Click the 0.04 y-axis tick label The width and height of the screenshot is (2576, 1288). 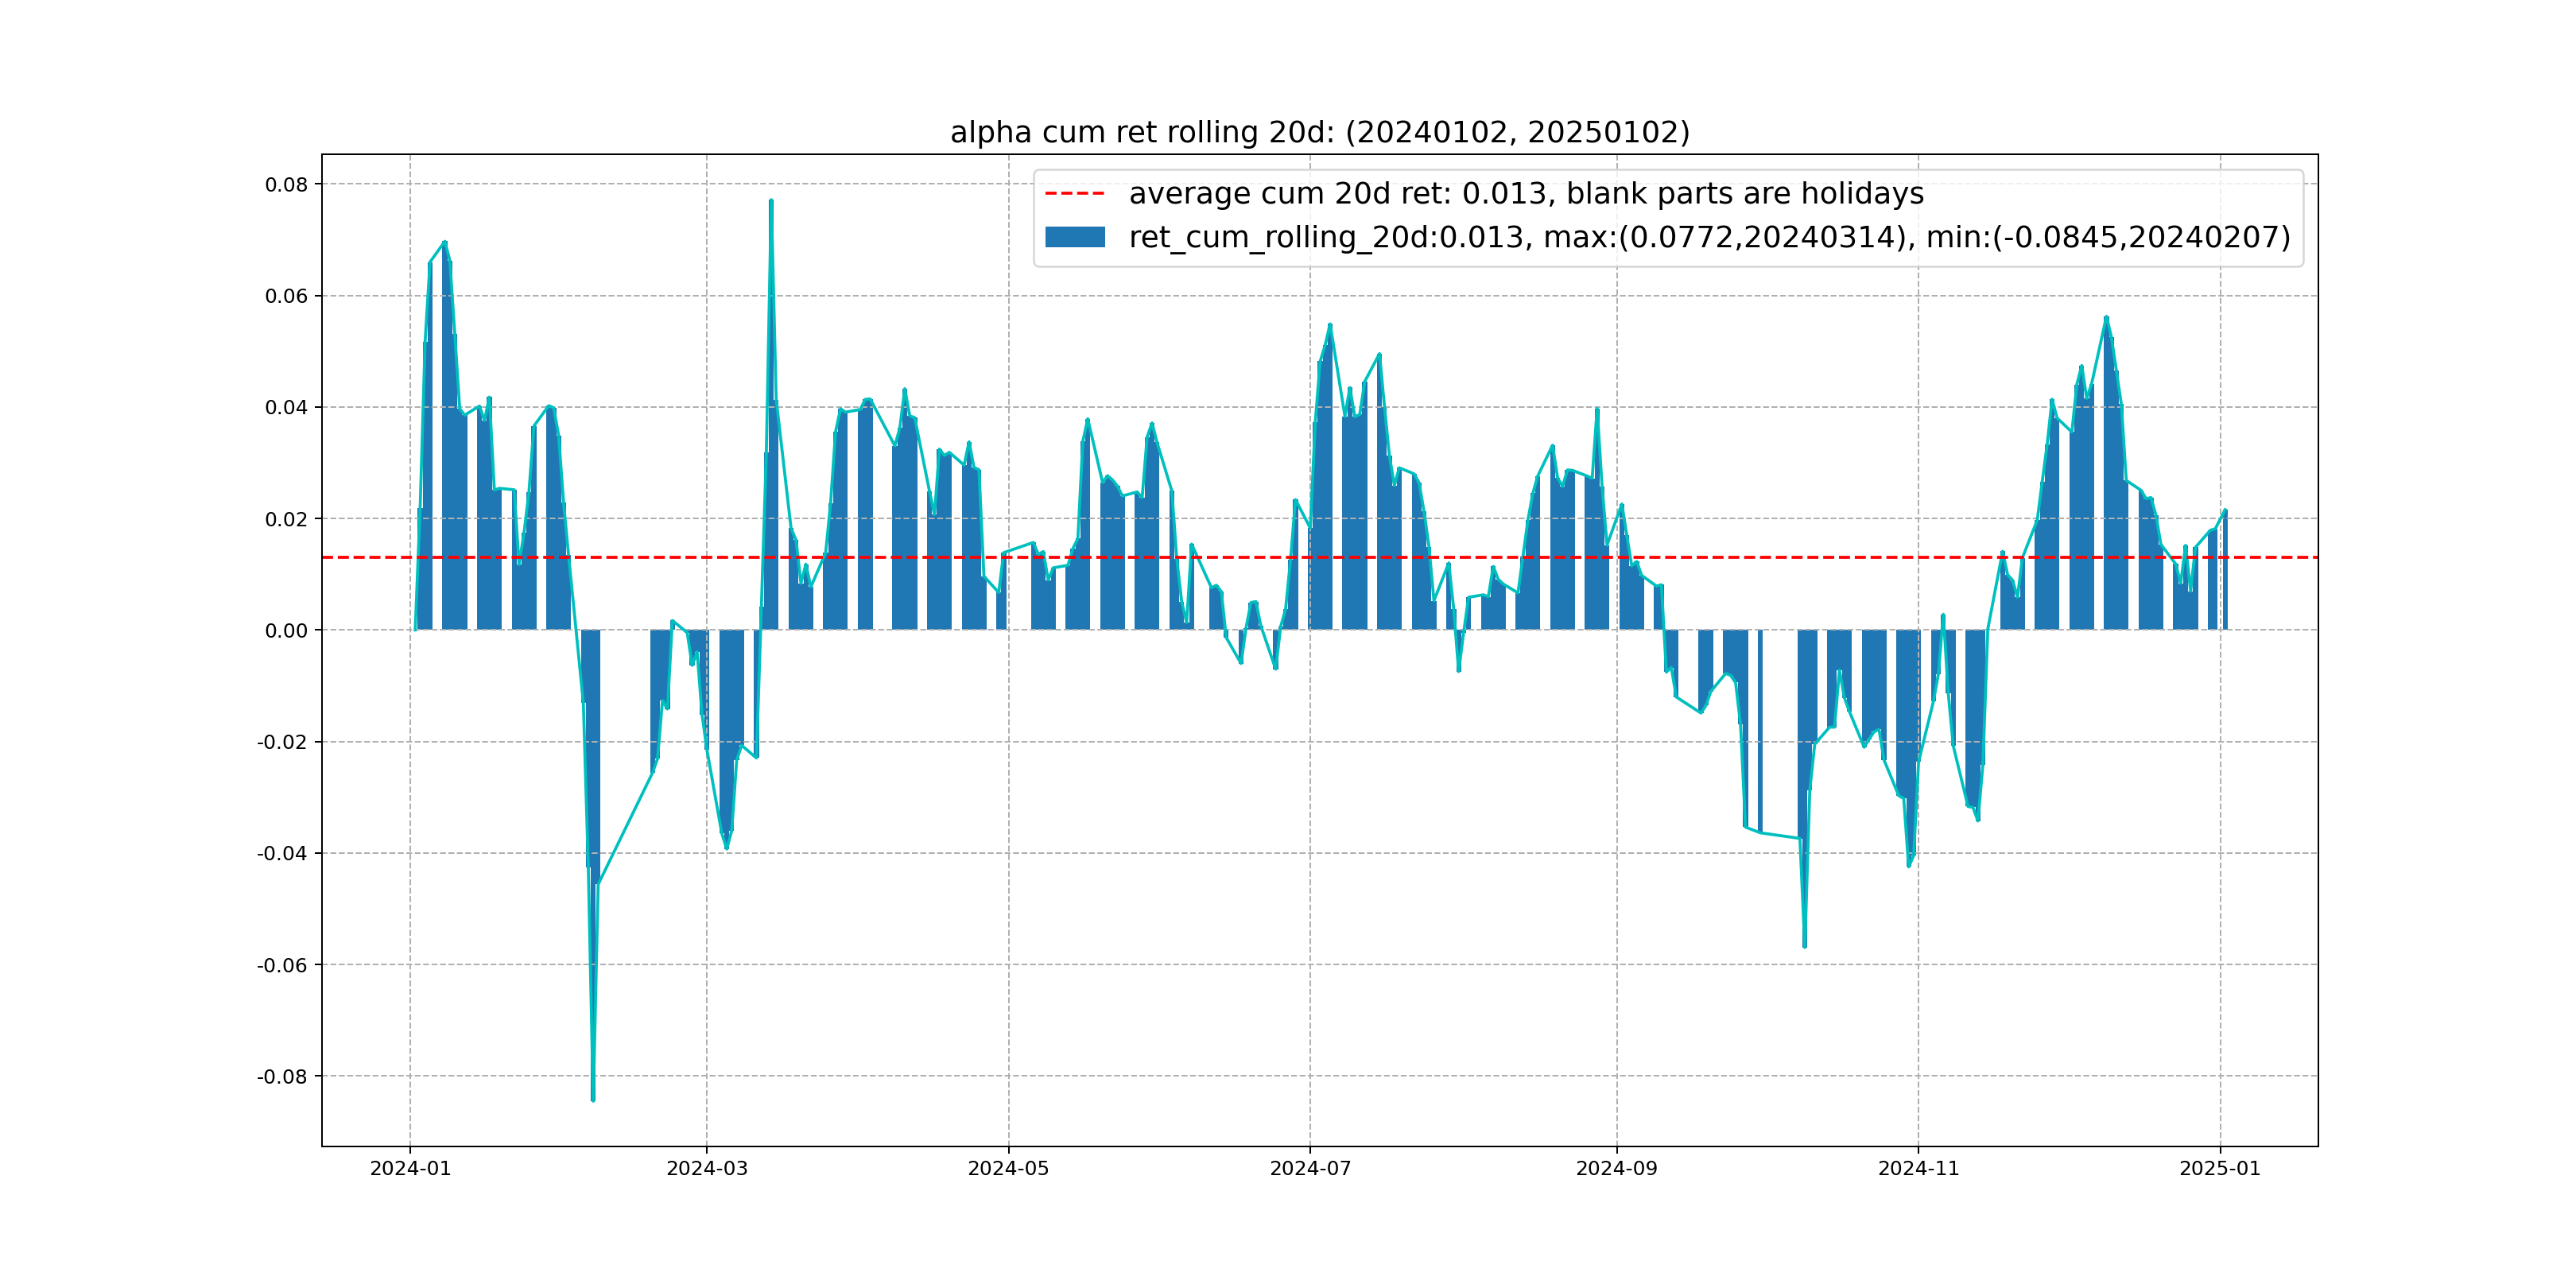pos(286,407)
